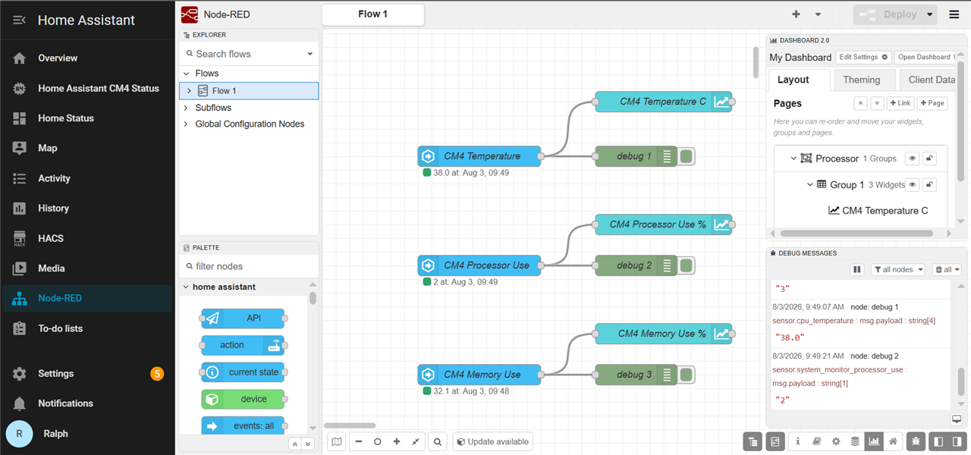This screenshot has width=971, height=455.
Task: Pause the debug messages output
Action: (x=857, y=269)
